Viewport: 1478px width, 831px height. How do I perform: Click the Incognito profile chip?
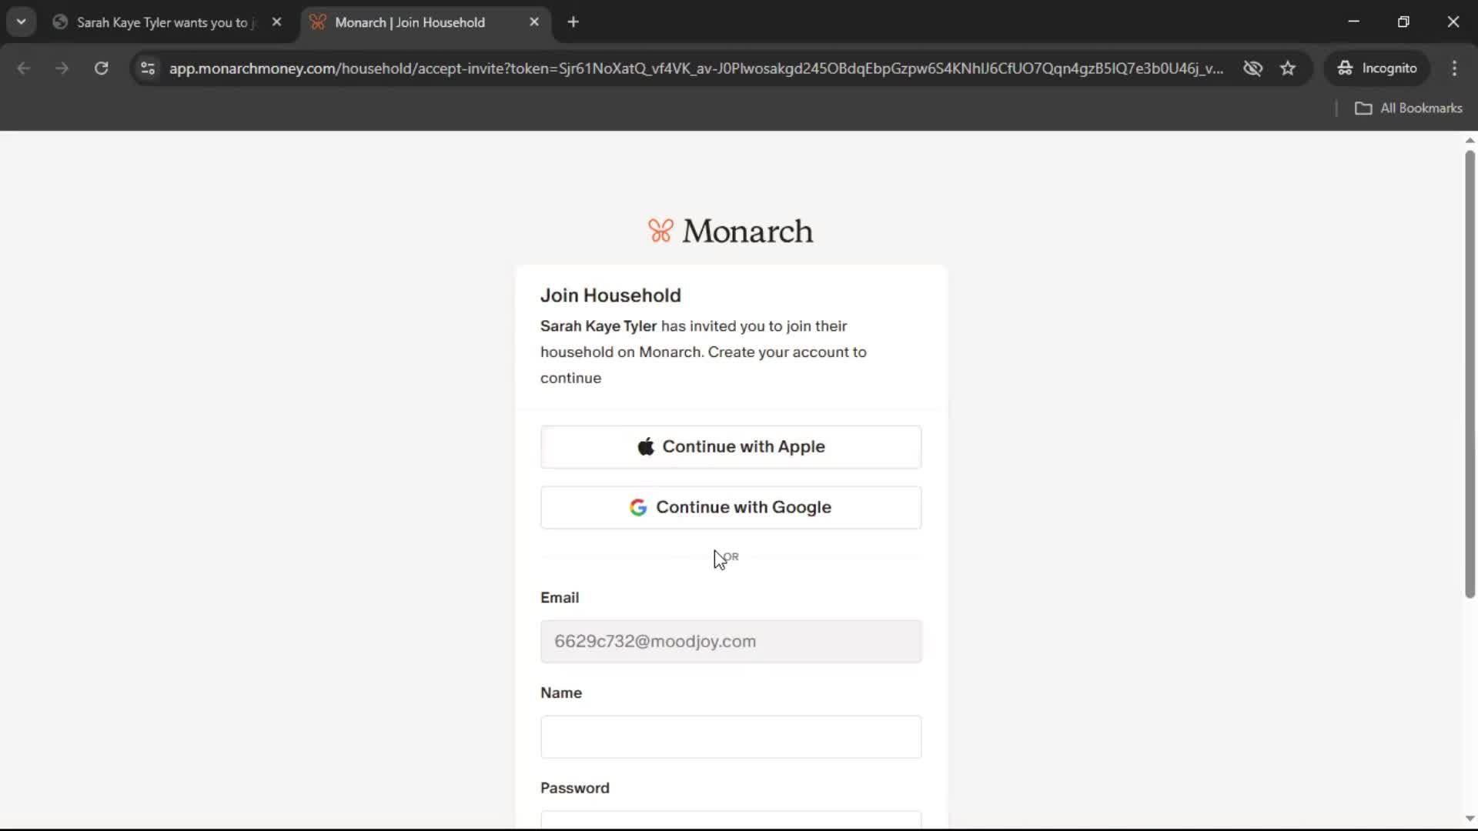point(1377,68)
